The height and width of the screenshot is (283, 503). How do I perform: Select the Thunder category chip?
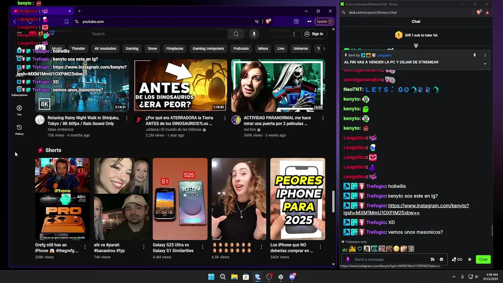click(x=78, y=49)
